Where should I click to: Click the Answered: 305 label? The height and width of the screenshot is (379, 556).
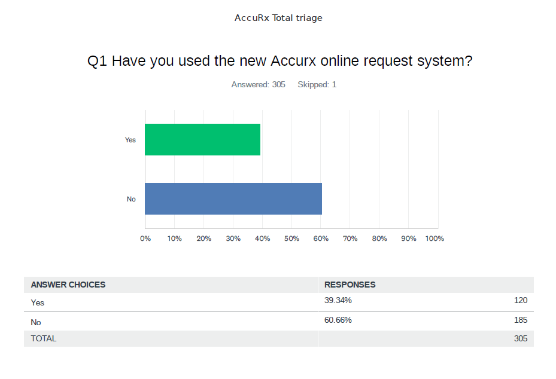258,85
